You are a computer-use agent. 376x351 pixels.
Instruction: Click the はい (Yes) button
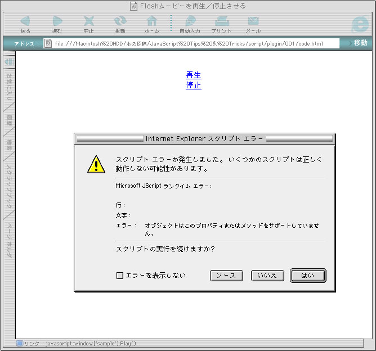pyautogui.click(x=308, y=276)
